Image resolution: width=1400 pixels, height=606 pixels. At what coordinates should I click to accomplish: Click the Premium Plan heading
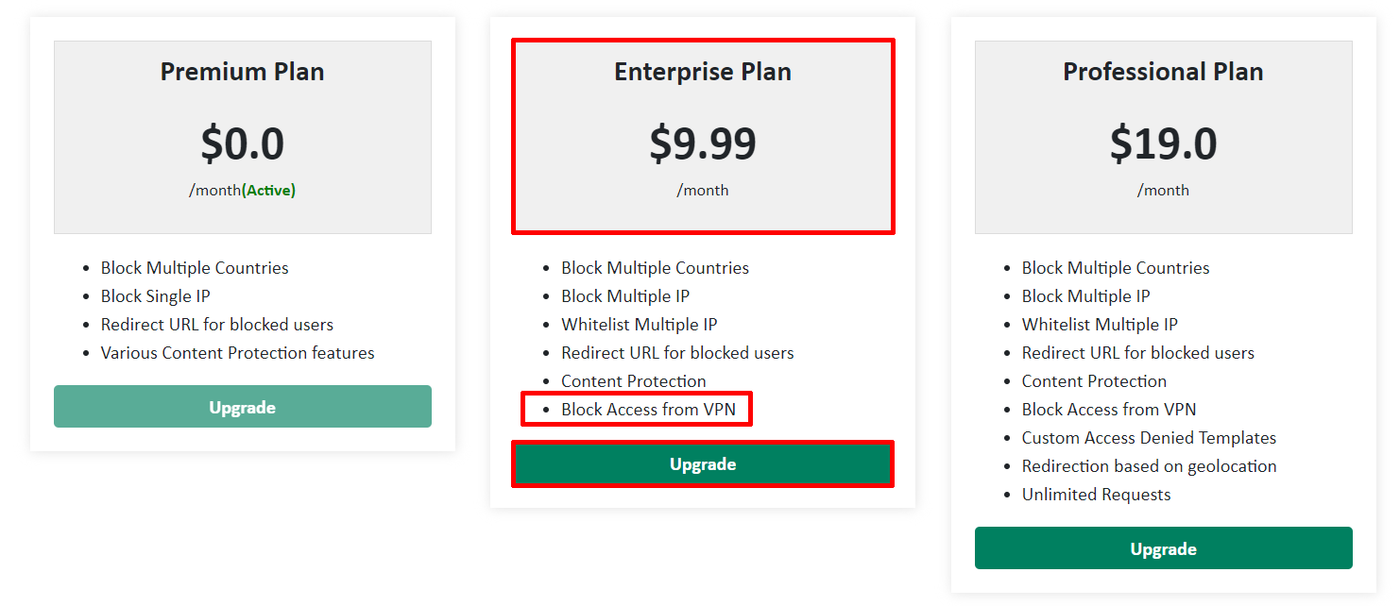[x=243, y=72]
